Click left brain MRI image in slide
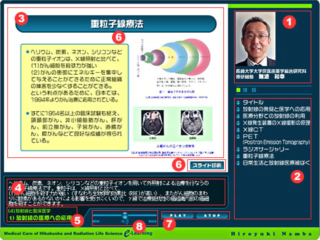320x240 pixels. click(x=153, y=123)
